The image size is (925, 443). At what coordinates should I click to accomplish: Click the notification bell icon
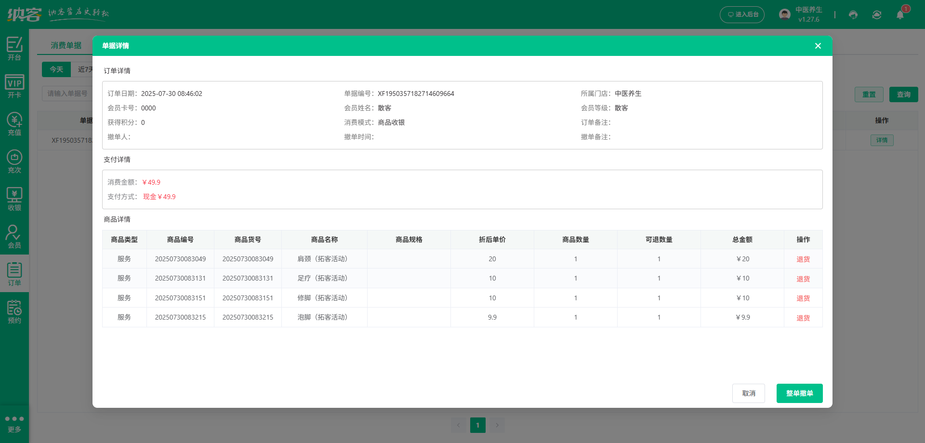[x=900, y=14]
